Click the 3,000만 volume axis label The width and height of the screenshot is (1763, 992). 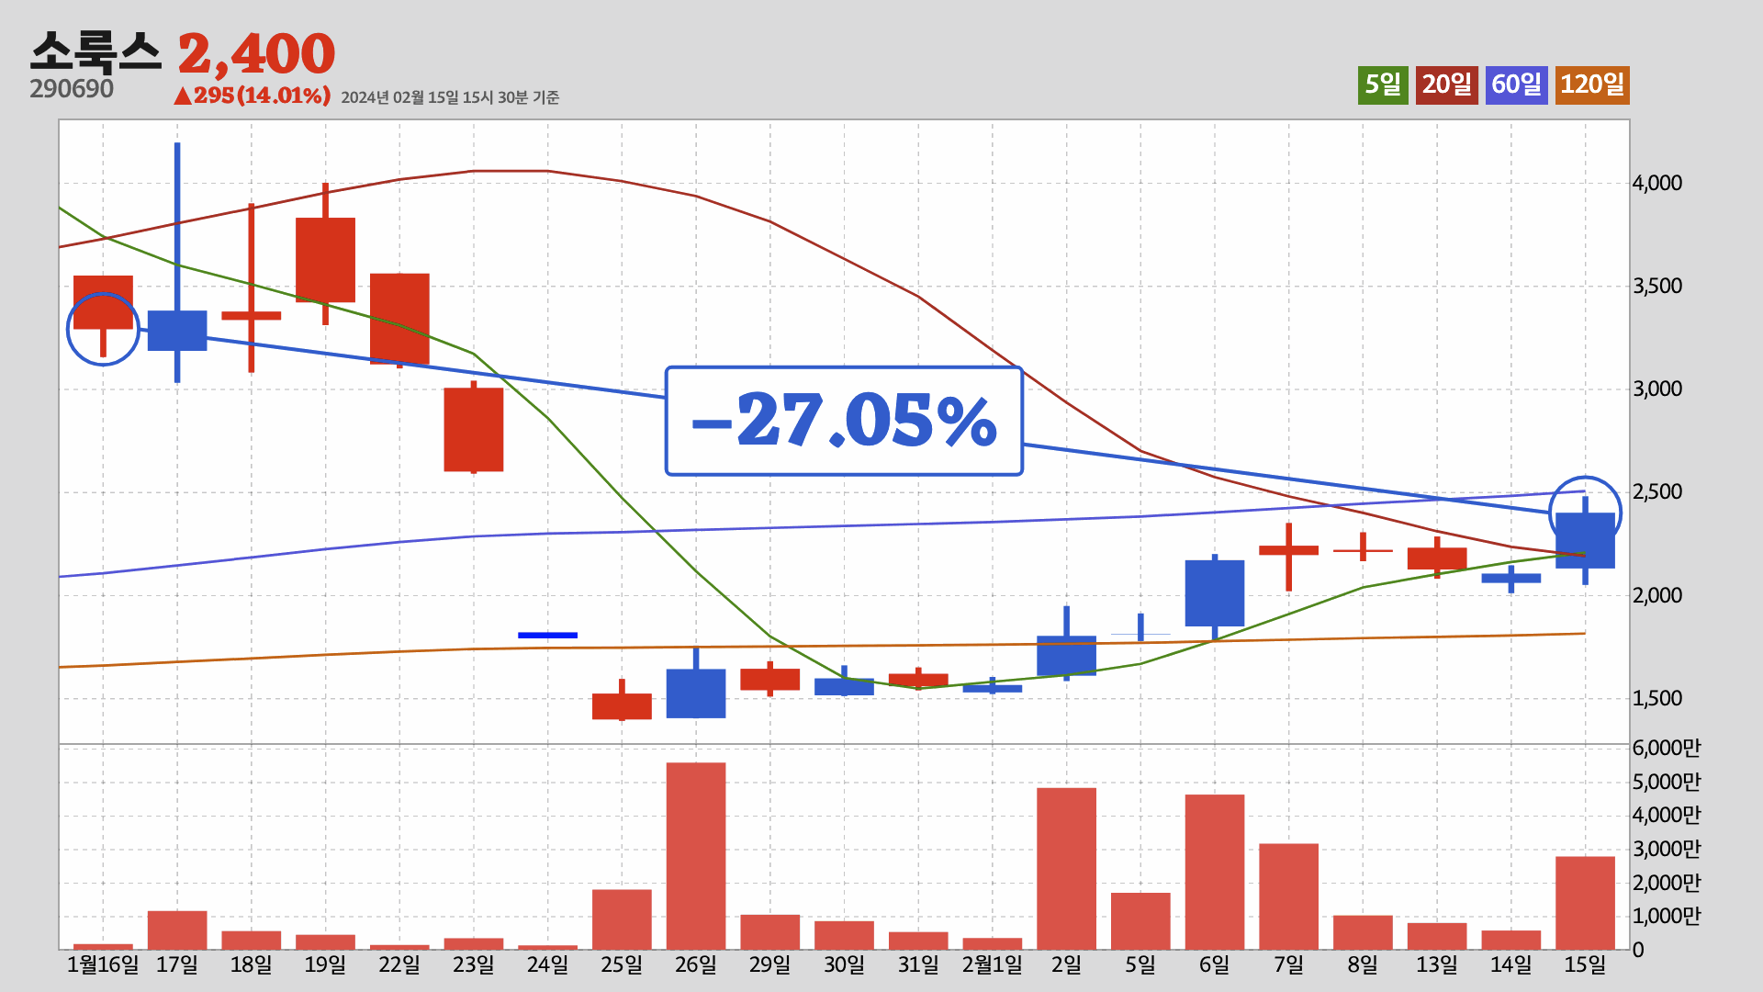(1667, 849)
